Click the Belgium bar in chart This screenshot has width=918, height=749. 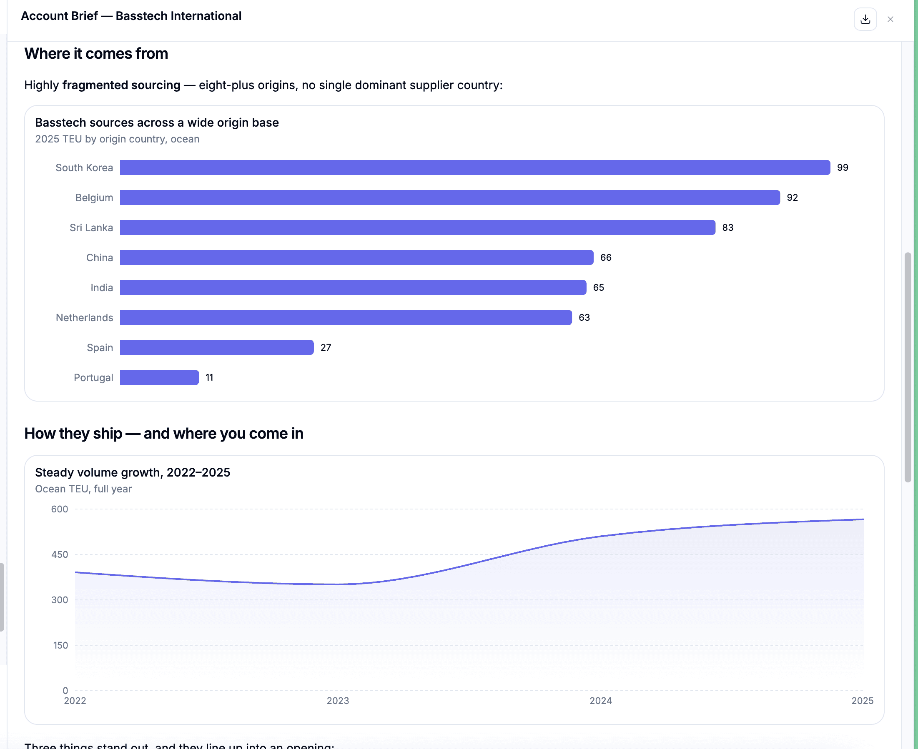coord(450,197)
